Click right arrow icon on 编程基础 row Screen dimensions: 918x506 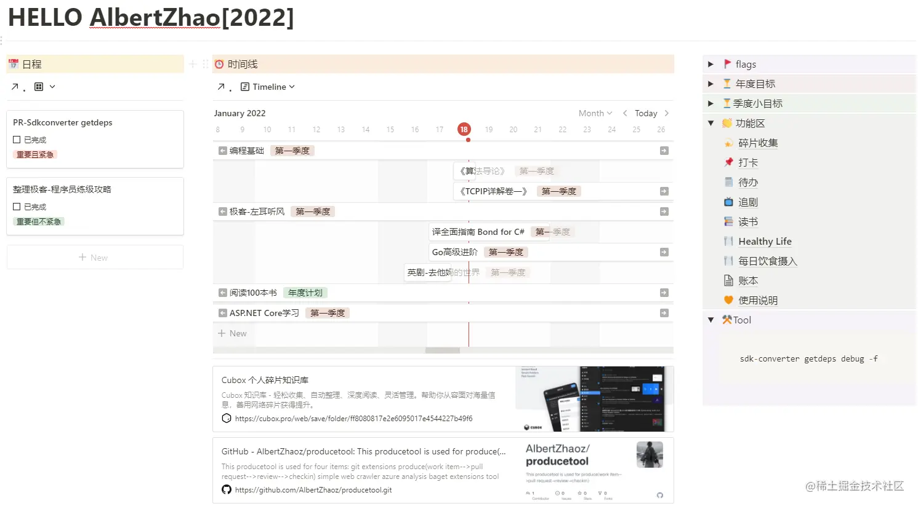[x=664, y=151]
